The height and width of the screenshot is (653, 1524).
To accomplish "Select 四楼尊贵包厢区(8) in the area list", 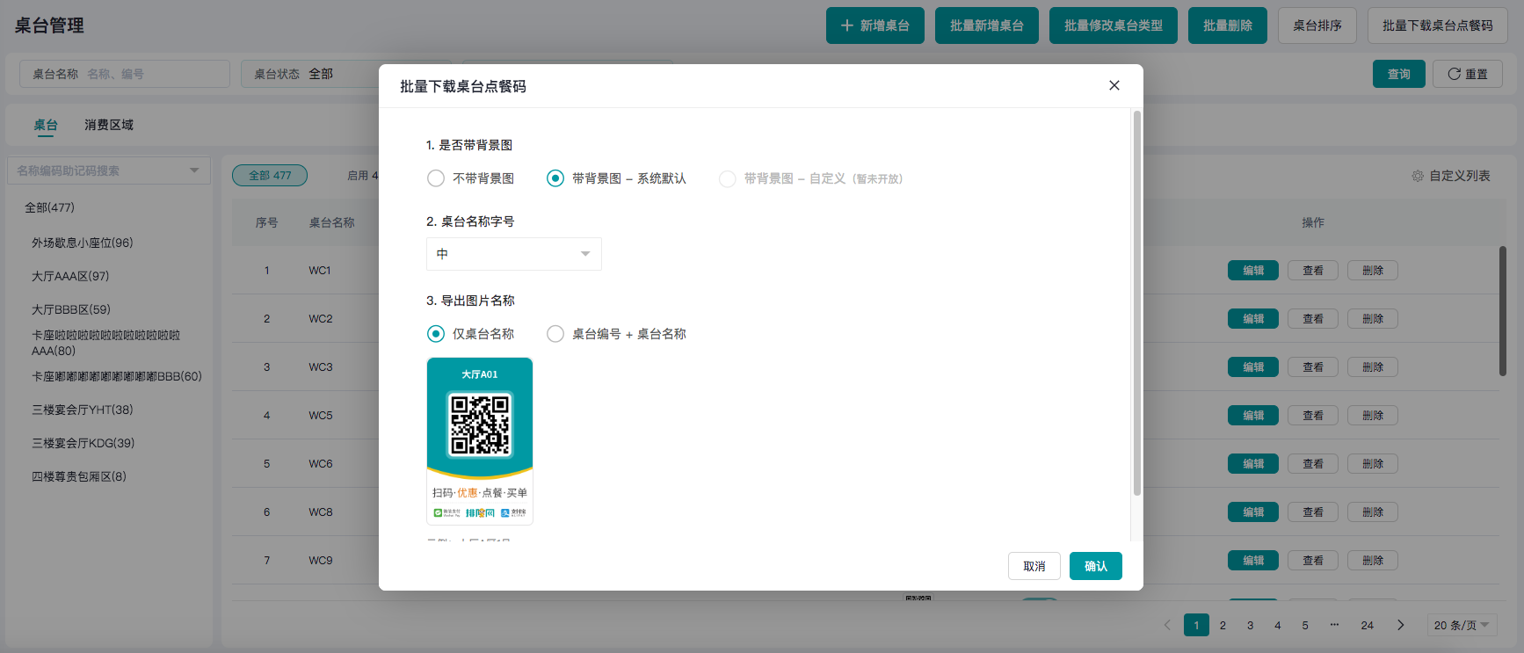I will (x=79, y=476).
